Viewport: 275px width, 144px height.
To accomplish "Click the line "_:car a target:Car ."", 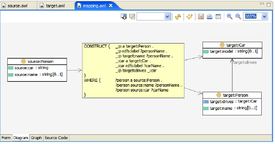I will (133, 61).
